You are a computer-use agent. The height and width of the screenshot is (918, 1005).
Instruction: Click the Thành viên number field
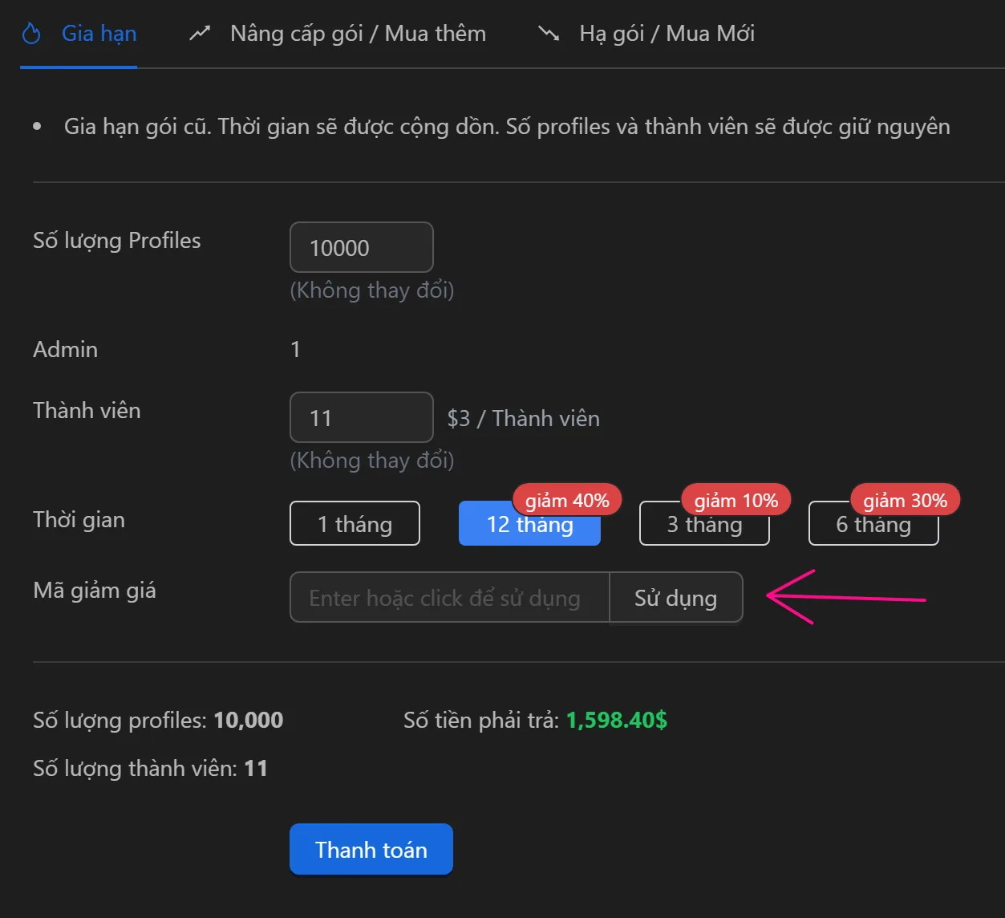(x=361, y=418)
